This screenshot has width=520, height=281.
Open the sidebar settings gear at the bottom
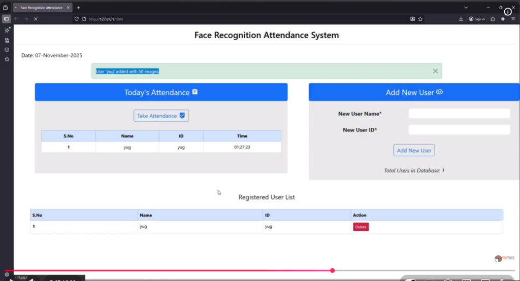pyautogui.click(x=7, y=274)
